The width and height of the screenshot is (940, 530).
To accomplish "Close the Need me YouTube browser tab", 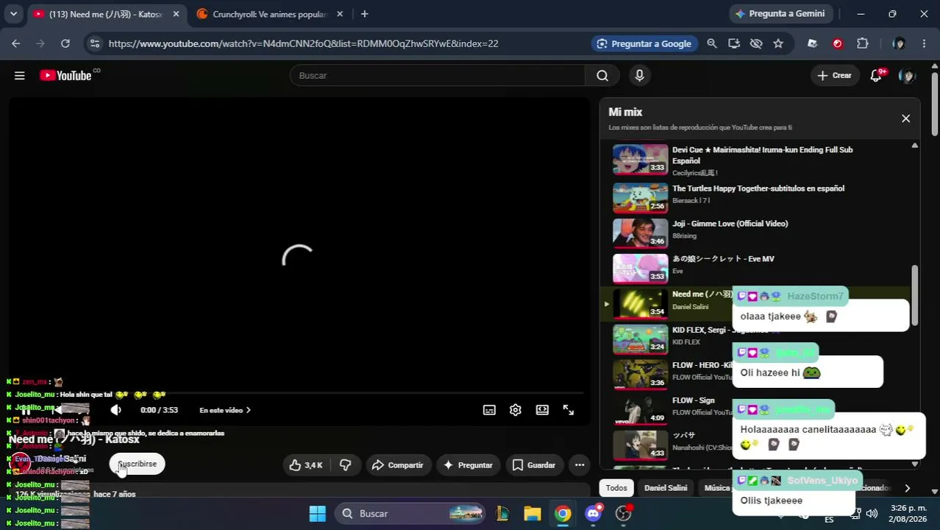I will (x=176, y=14).
